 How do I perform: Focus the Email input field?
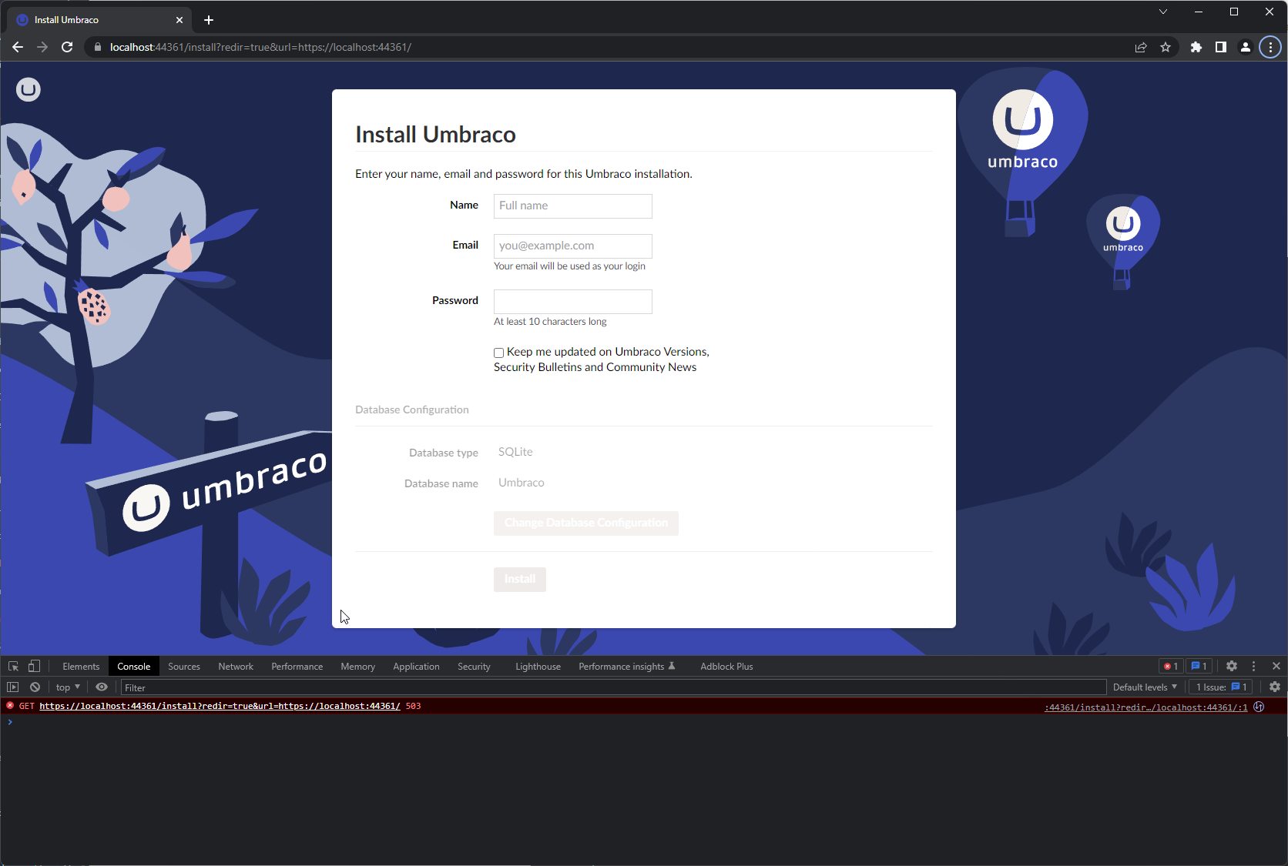572,246
